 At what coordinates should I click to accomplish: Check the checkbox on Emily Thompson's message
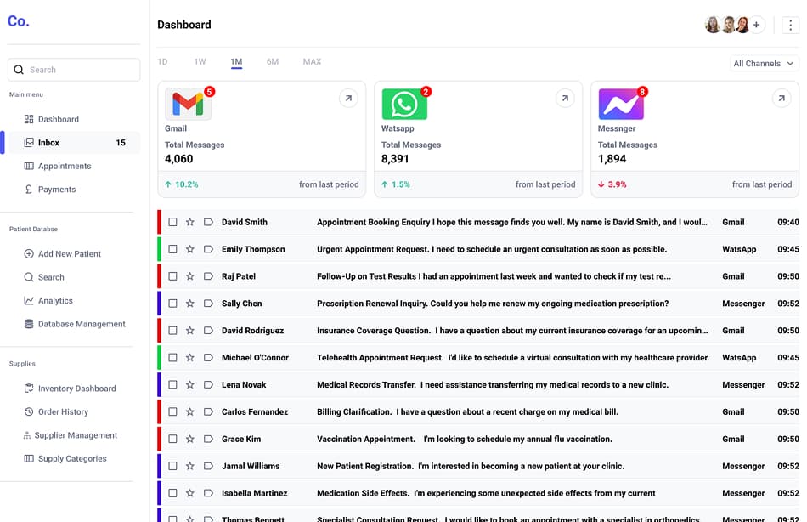[172, 249]
